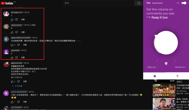The image size is (189, 110).
Task: Like the comment that says "1"
Action: coord(12,20)
